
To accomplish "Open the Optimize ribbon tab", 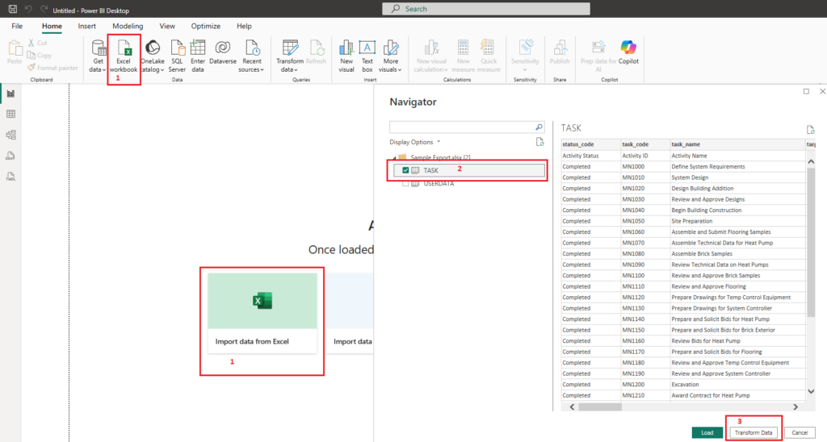I will click(206, 26).
